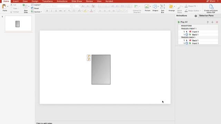Toggle Bold formatting
221x124 pixels.
47,11
